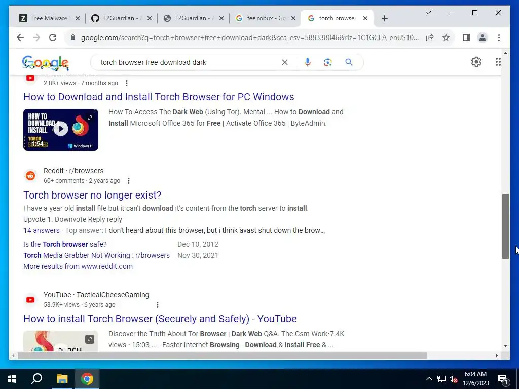The height and width of the screenshot is (389, 519).
Task: Open File Explorer from taskbar
Action: coord(62,379)
